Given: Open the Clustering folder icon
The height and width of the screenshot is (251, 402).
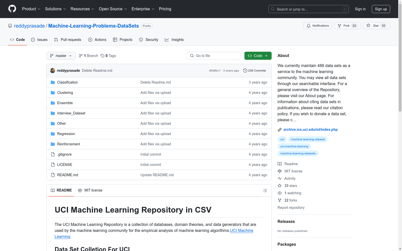Looking at the screenshot, I should coord(53,93).
